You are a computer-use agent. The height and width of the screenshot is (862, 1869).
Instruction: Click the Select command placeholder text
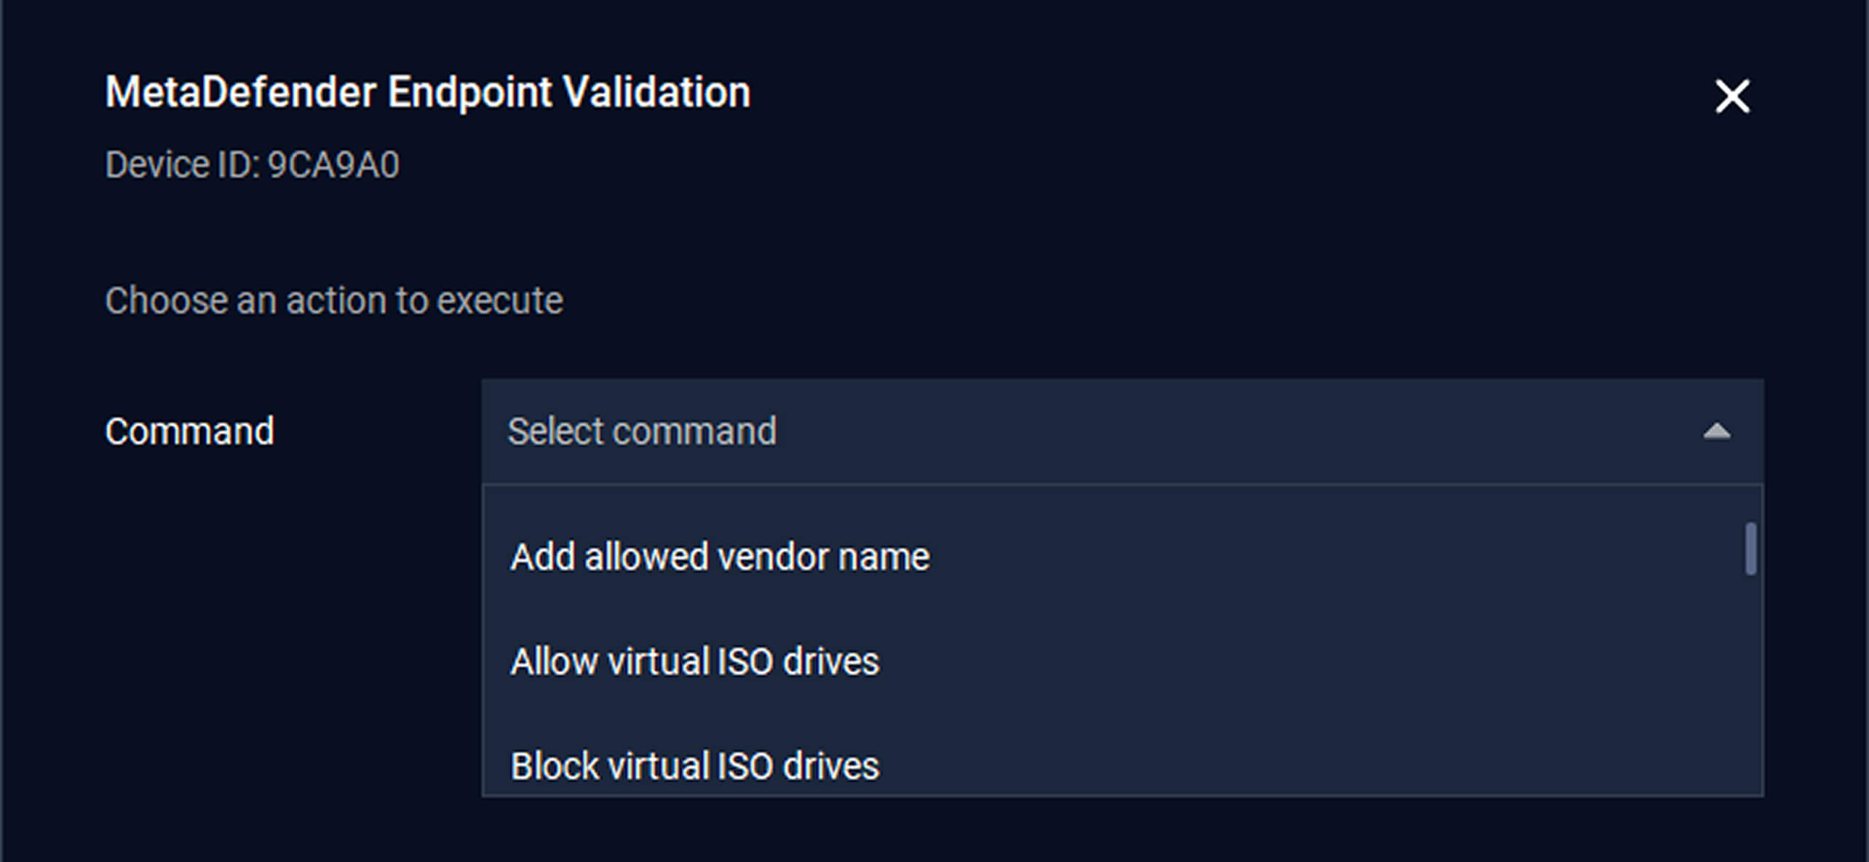[642, 431]
